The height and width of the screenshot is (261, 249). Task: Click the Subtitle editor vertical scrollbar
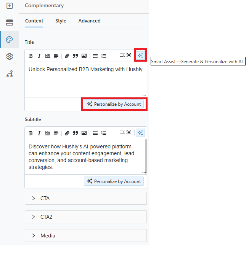tap(146, 156)
